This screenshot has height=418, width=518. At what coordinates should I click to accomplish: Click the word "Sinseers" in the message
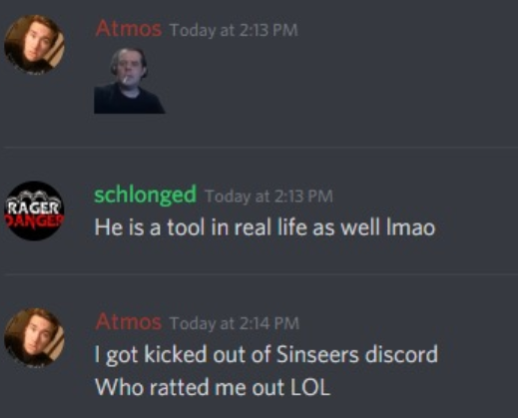[x=317, y=354]
